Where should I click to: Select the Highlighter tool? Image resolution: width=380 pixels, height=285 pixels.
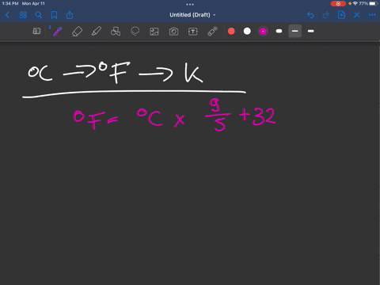click(97, 31)
